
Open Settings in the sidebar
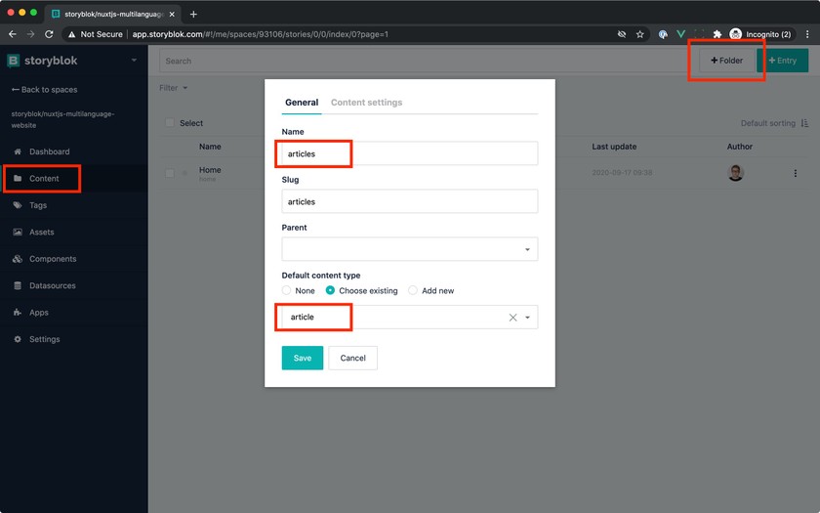[44, 339]
